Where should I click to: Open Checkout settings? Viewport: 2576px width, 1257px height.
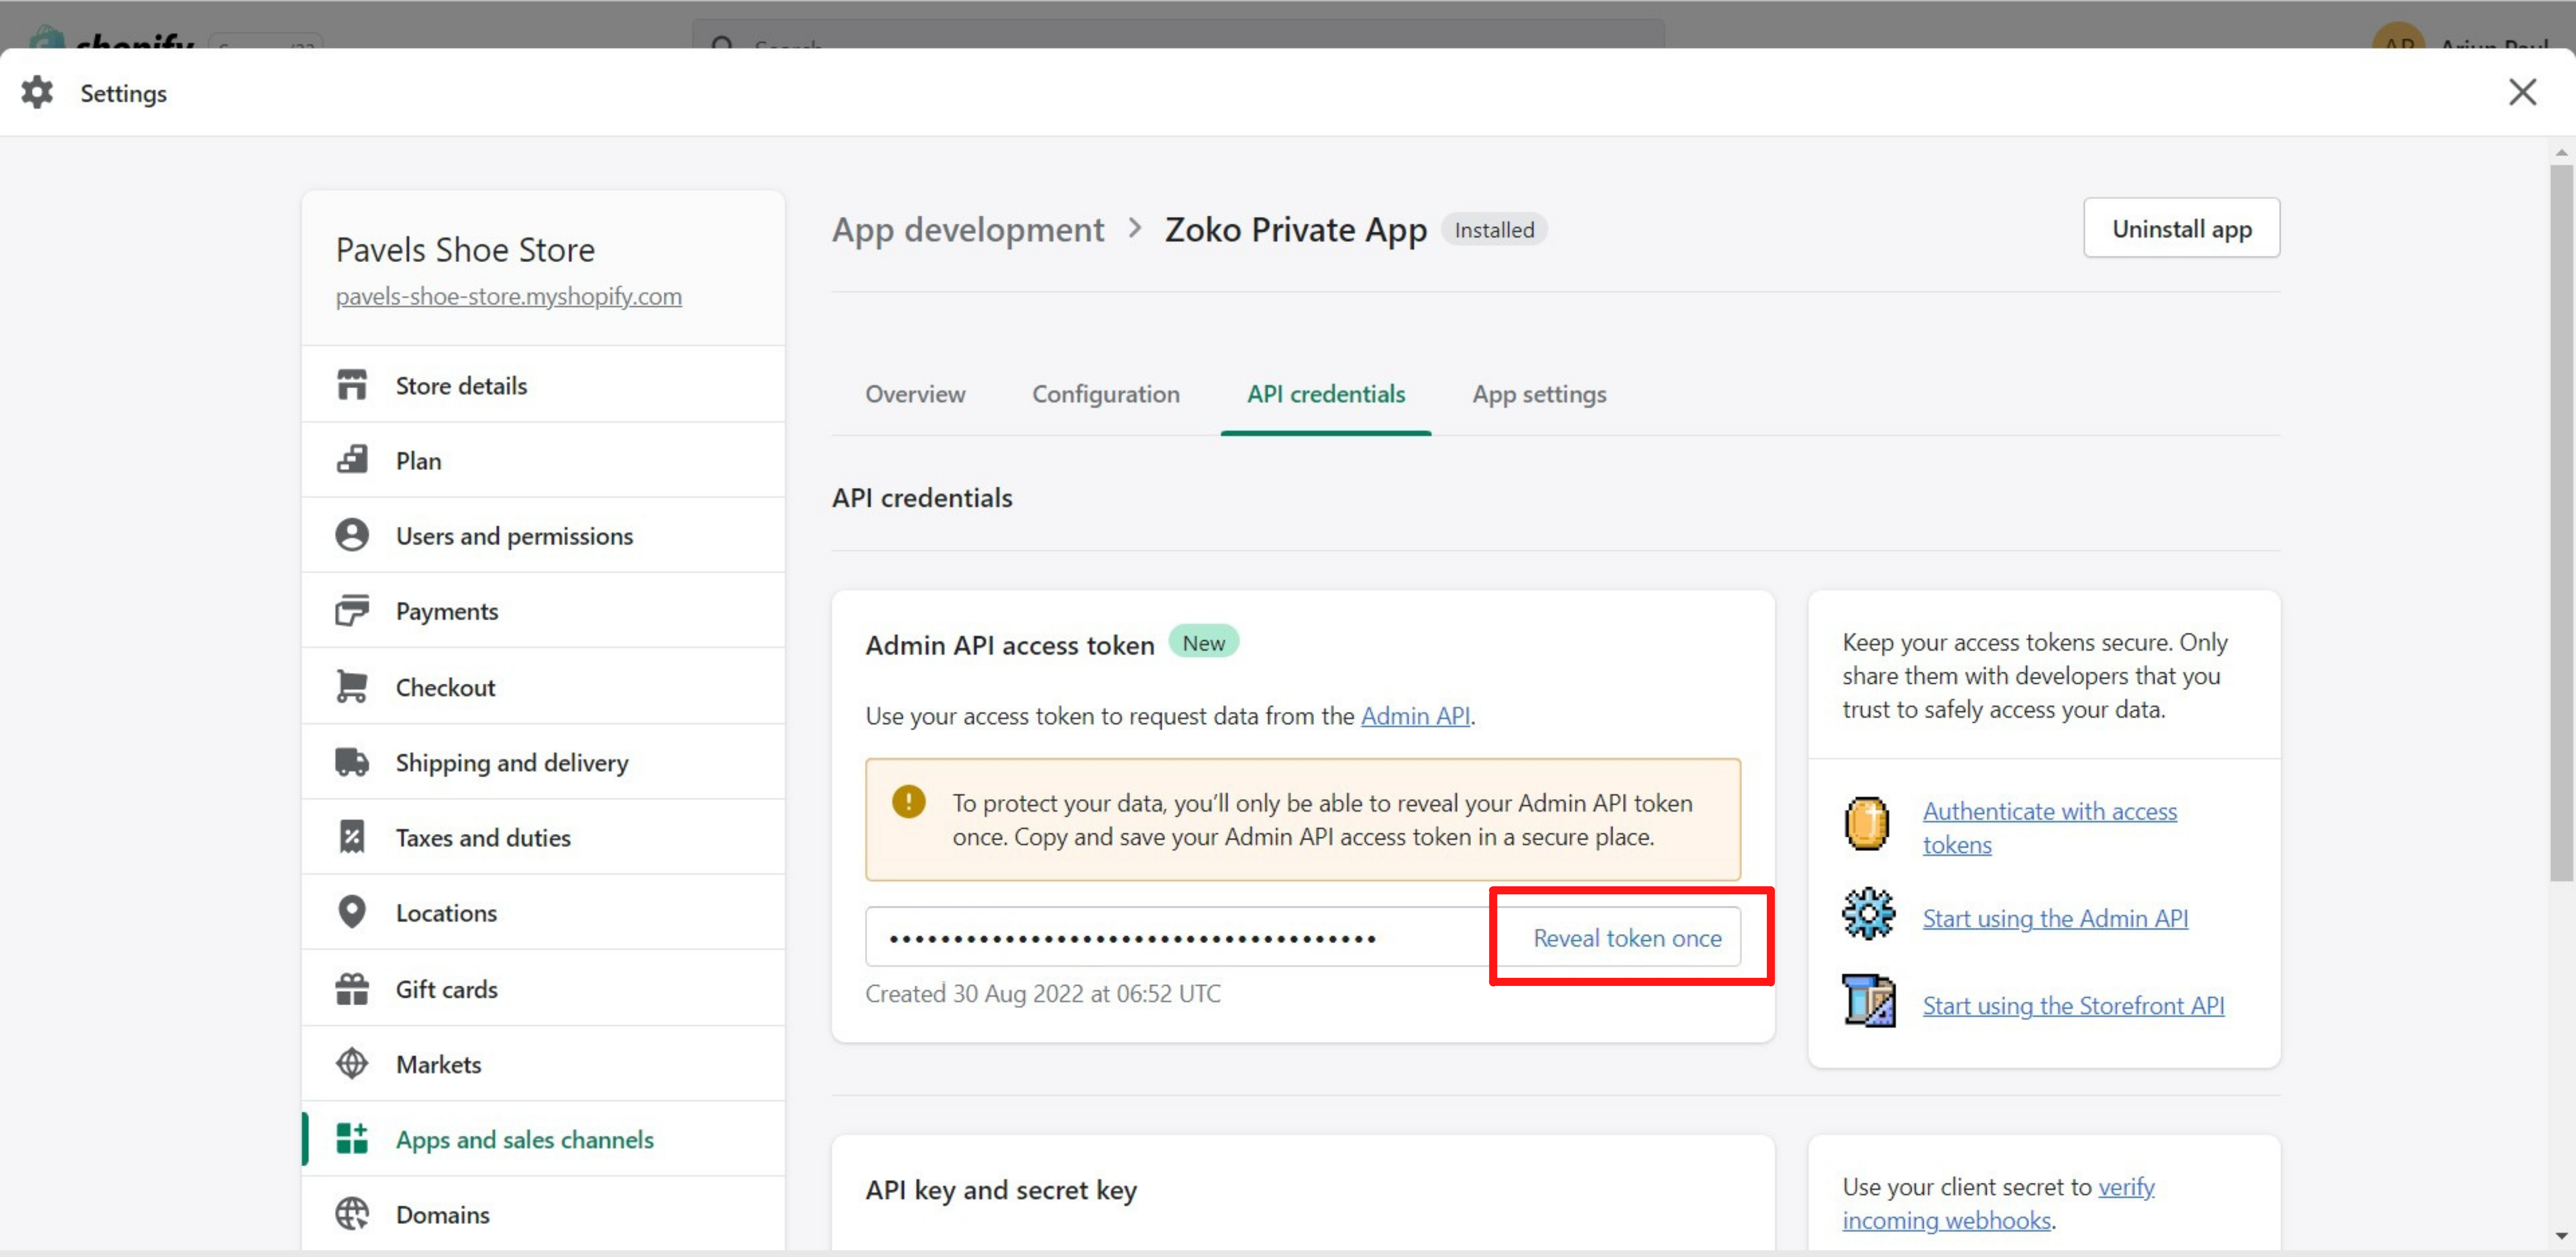pyautogui.click(x=543, y=686)
